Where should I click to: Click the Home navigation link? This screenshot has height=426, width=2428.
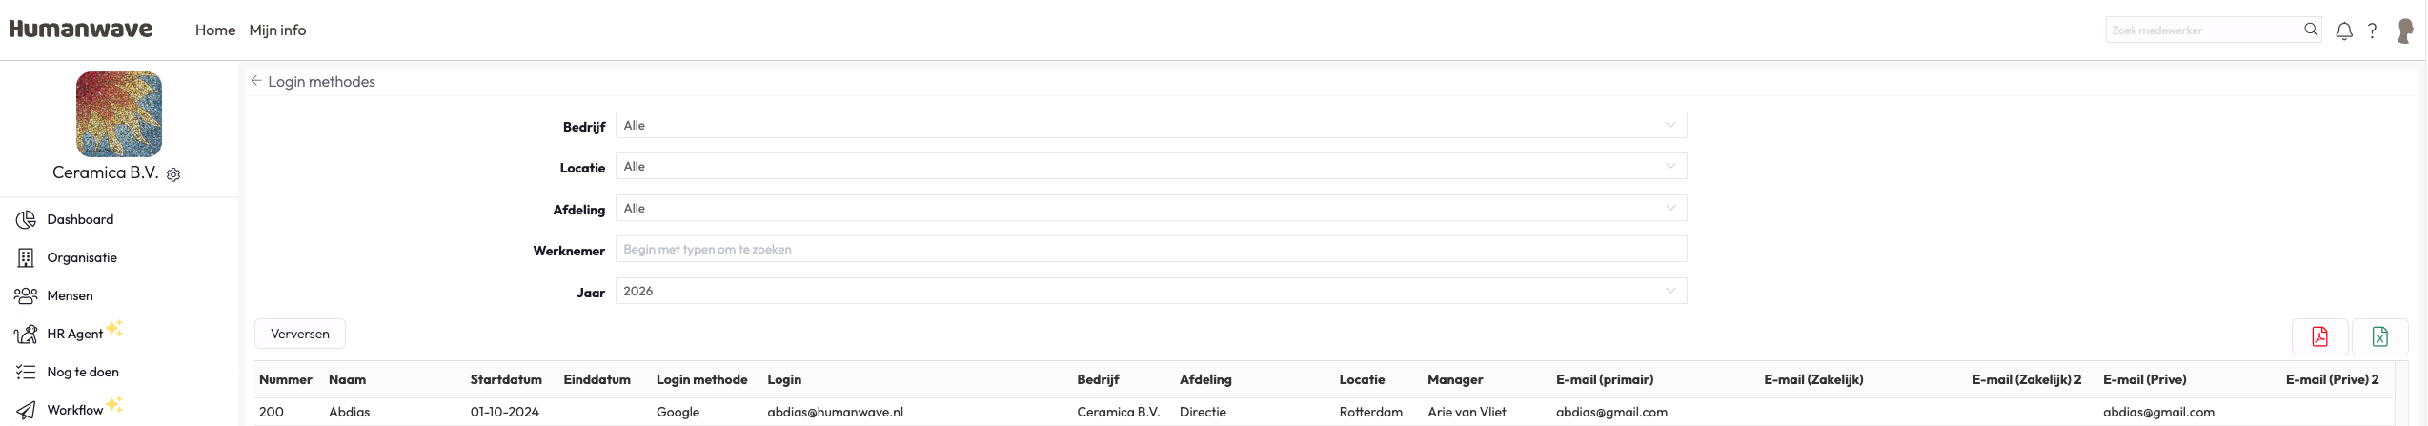coord(215,30)
